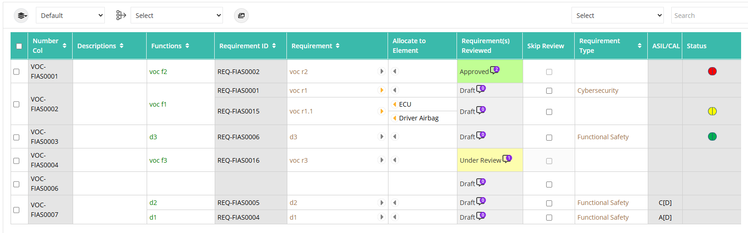Open comment bubble on Under Review cell
Screen dimensions: 748x233
[x=507, y=159]
